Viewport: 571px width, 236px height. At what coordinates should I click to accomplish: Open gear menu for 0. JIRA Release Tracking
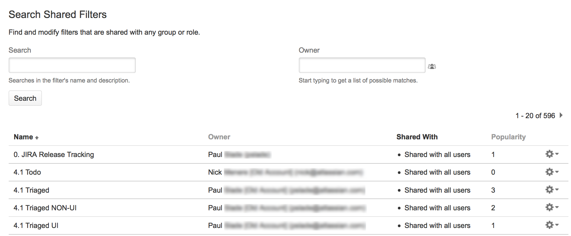[x=552, y=154]
